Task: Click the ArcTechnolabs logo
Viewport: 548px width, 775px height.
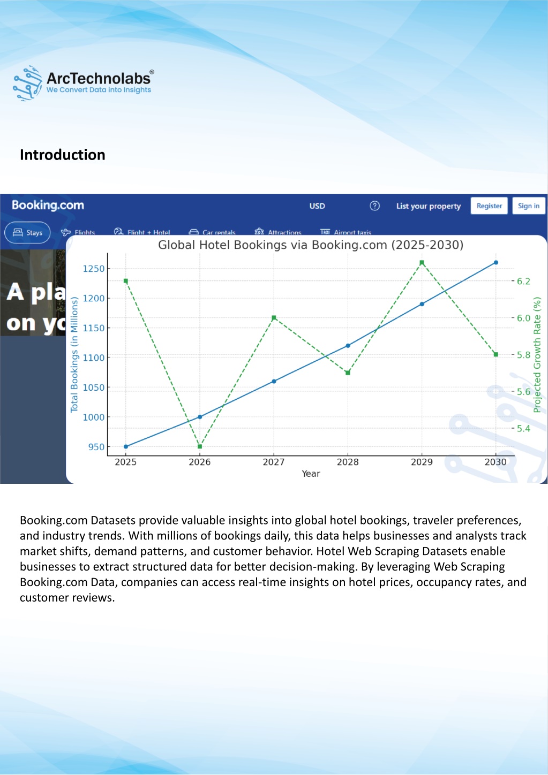Action: point(83,83)
